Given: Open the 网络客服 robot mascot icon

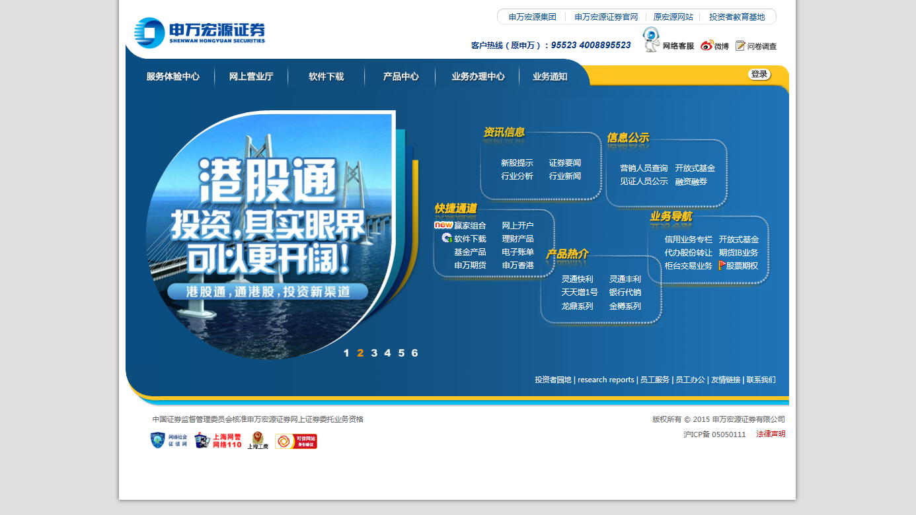Looking at the screenshot, I should tap(652, 40).
